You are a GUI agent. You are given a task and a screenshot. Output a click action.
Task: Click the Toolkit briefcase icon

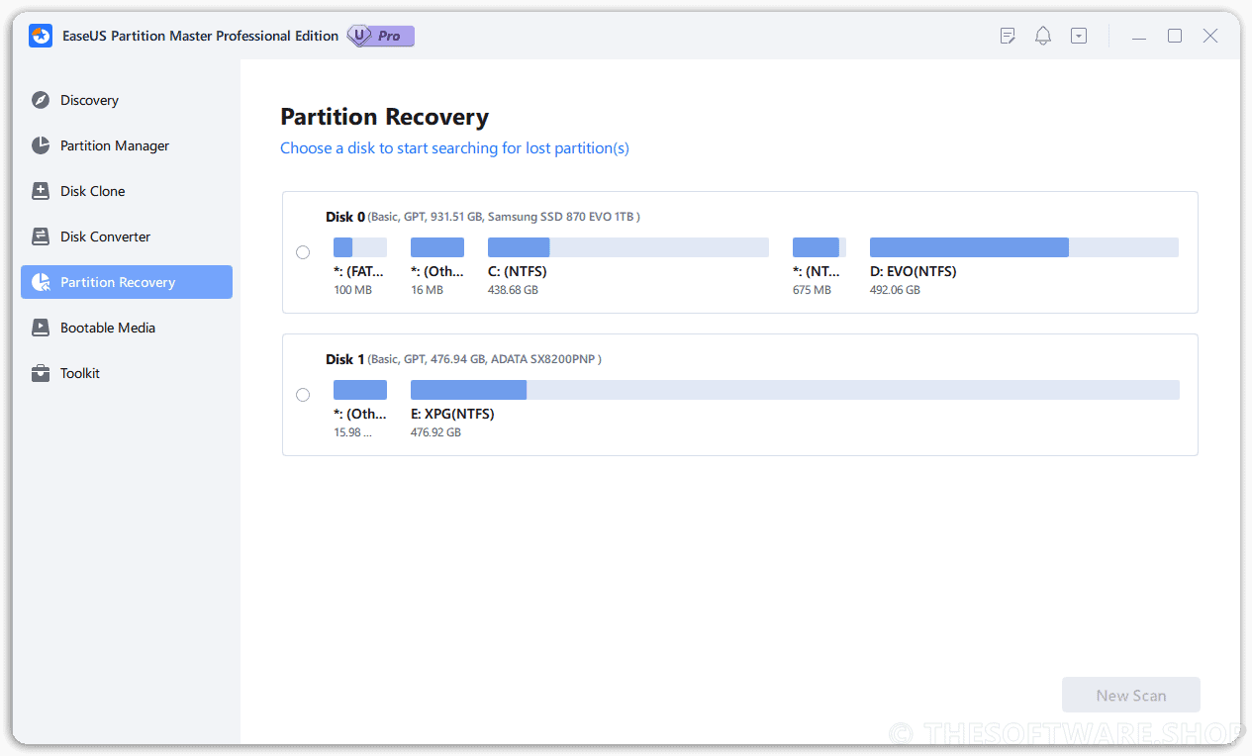click(x=41, y=373)
